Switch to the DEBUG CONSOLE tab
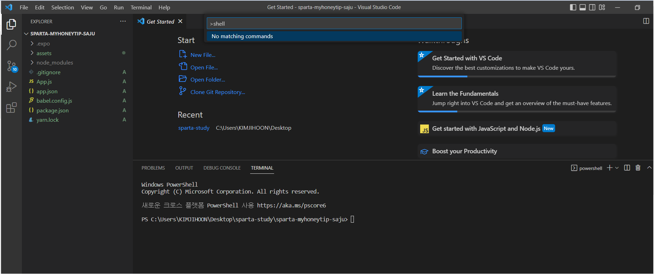The height and width of the screenshot is (274, 654). point(222,168)
